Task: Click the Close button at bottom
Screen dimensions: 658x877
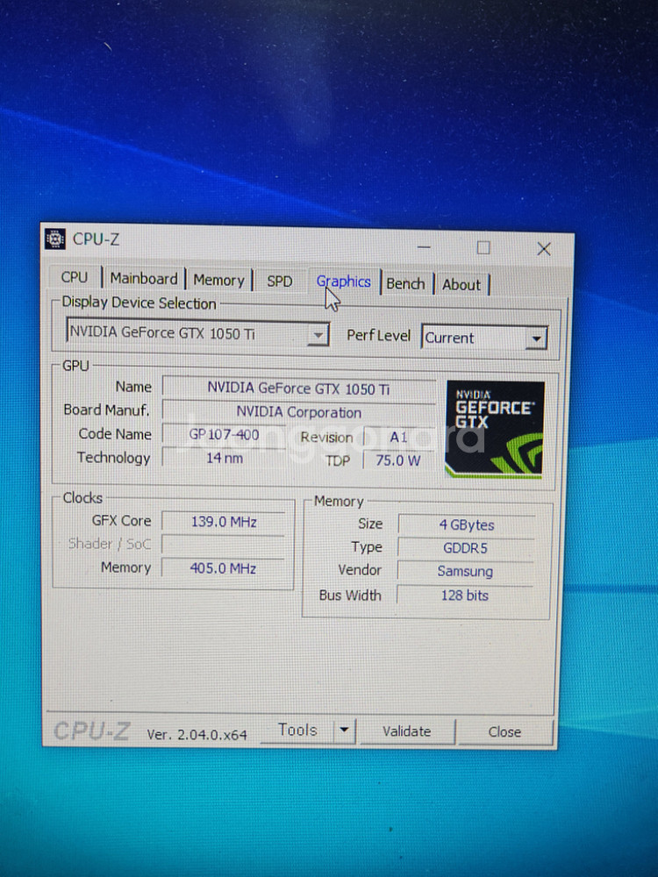Action: (504, 732)
